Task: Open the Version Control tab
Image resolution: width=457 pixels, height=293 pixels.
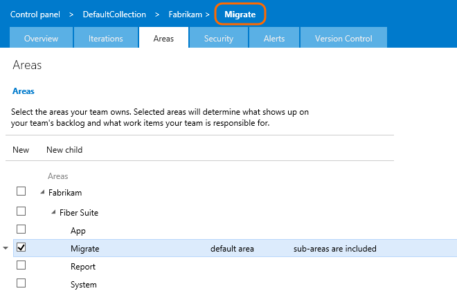Action: [x=343, y=38]
